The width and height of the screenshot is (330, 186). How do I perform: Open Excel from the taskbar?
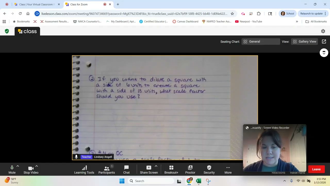[x=199, y=181]
